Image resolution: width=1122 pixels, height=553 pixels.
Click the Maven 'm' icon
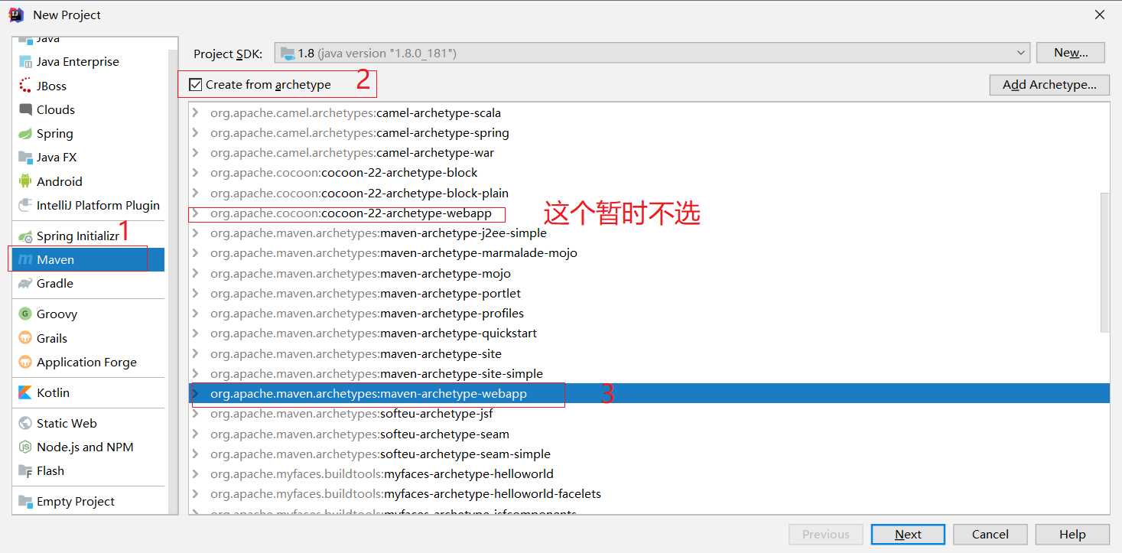point(25,260)
